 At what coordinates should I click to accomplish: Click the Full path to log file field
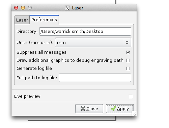95,78
